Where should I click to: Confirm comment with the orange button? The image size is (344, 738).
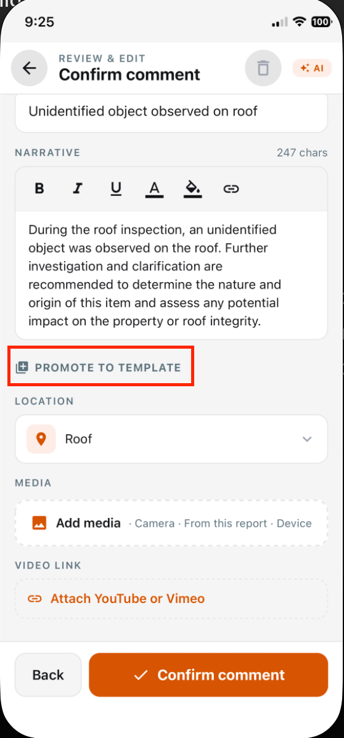click(x=208, y=675)
